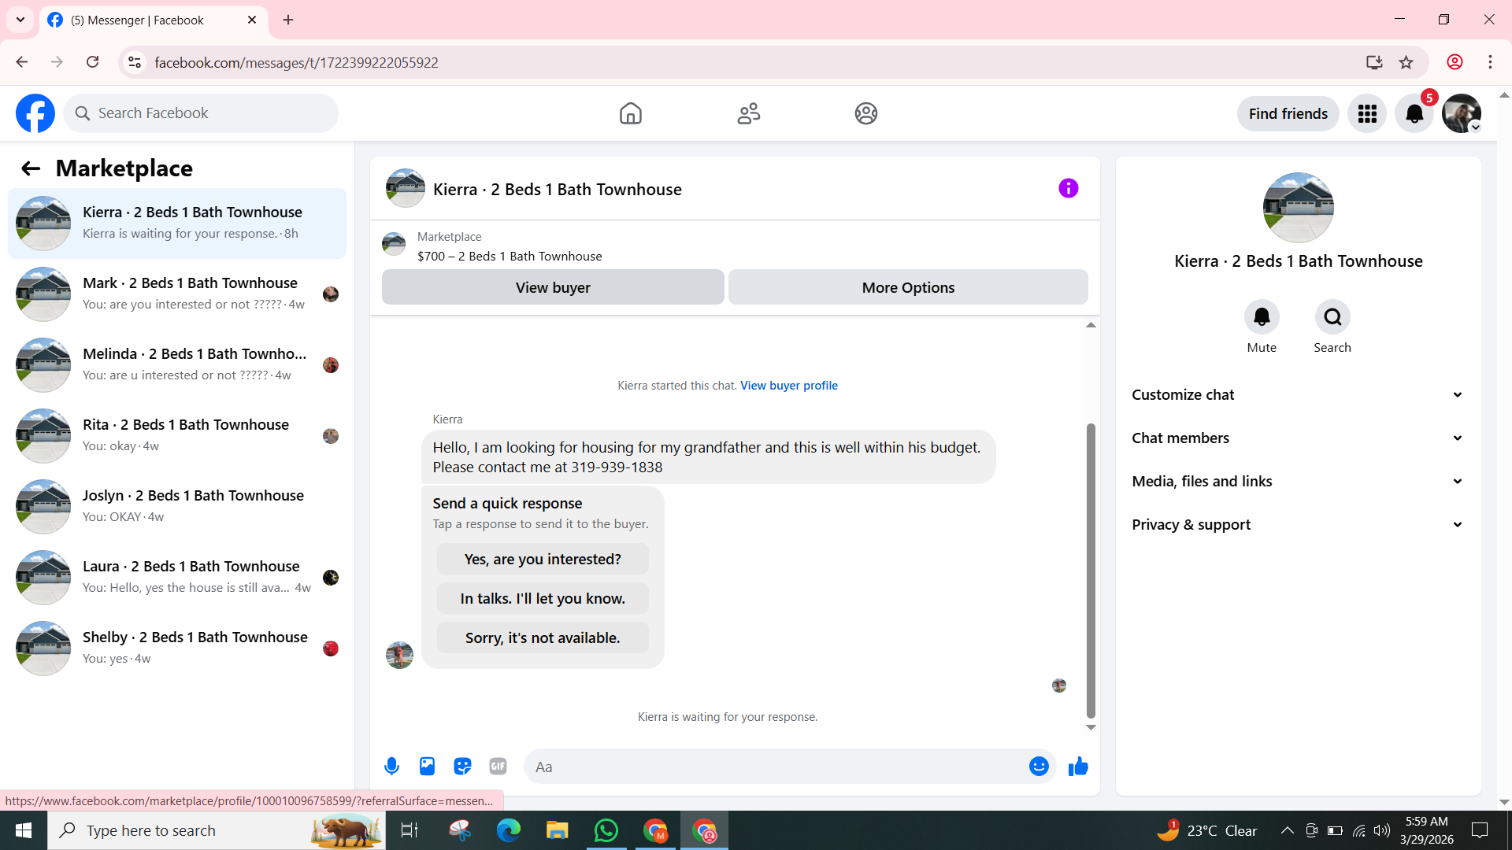Choose a GIF to send

498,767
